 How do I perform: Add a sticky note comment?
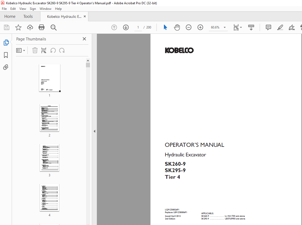point(268,27)
